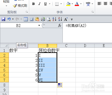
Task: Select column C header
Action: tap(66, 46)
